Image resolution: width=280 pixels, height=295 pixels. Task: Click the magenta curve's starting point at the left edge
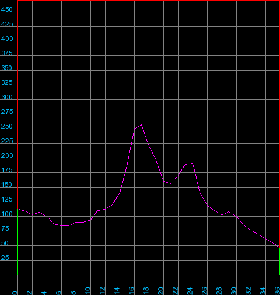[18, 209]
